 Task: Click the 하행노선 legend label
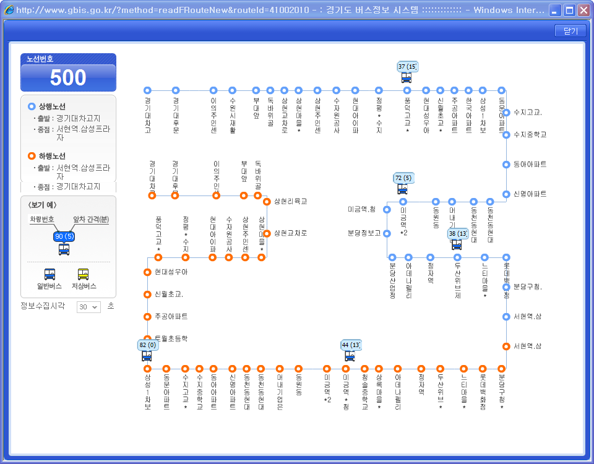tap(52, 156)
